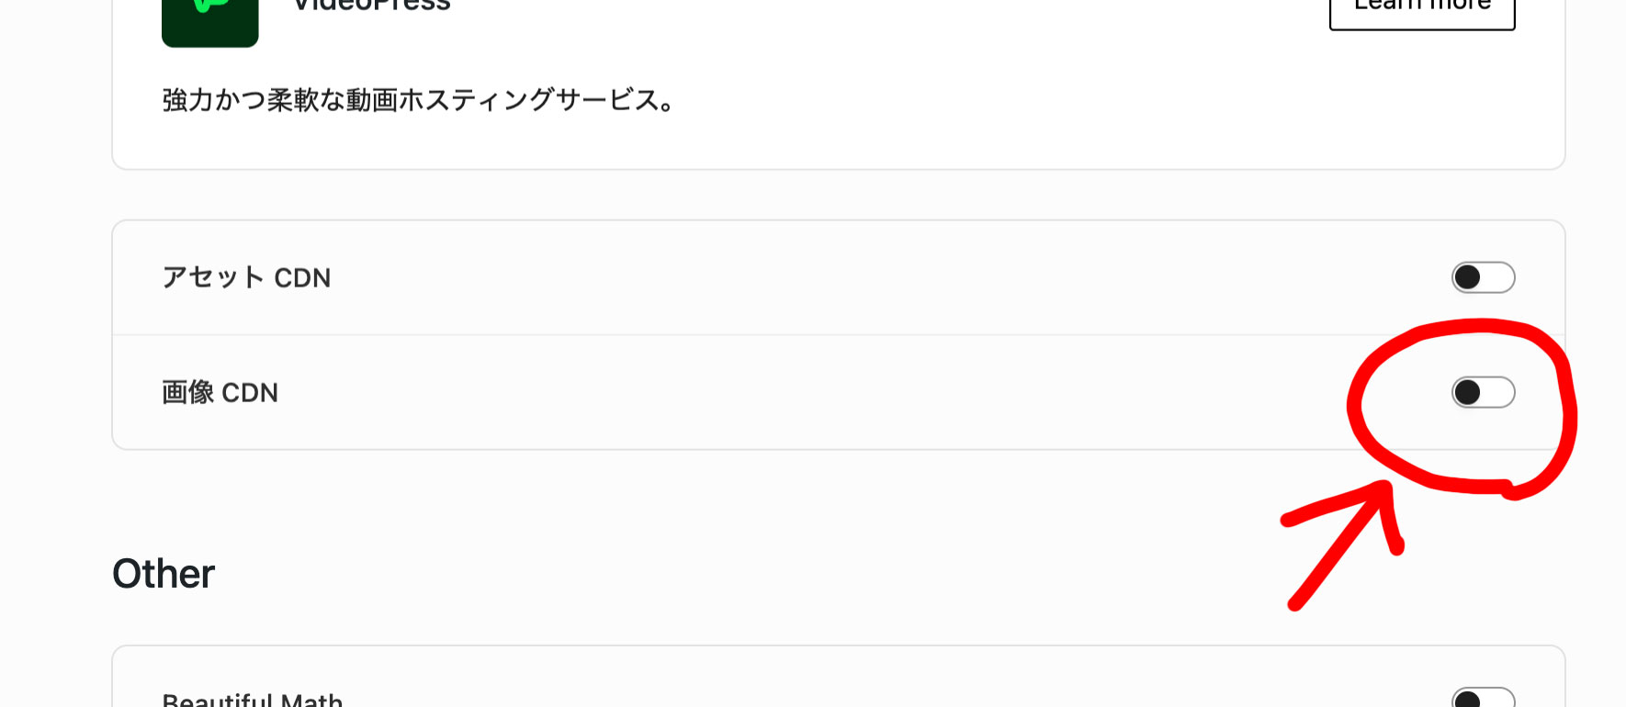The height and width of the screenshot is (707, 1626).
Task: Click the Beautiful Math label
Action: 252,700
